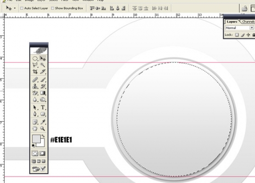The image size is (255, 183).
Task: Open the gray foreground color swatch
Action: [x=37, y=139]
